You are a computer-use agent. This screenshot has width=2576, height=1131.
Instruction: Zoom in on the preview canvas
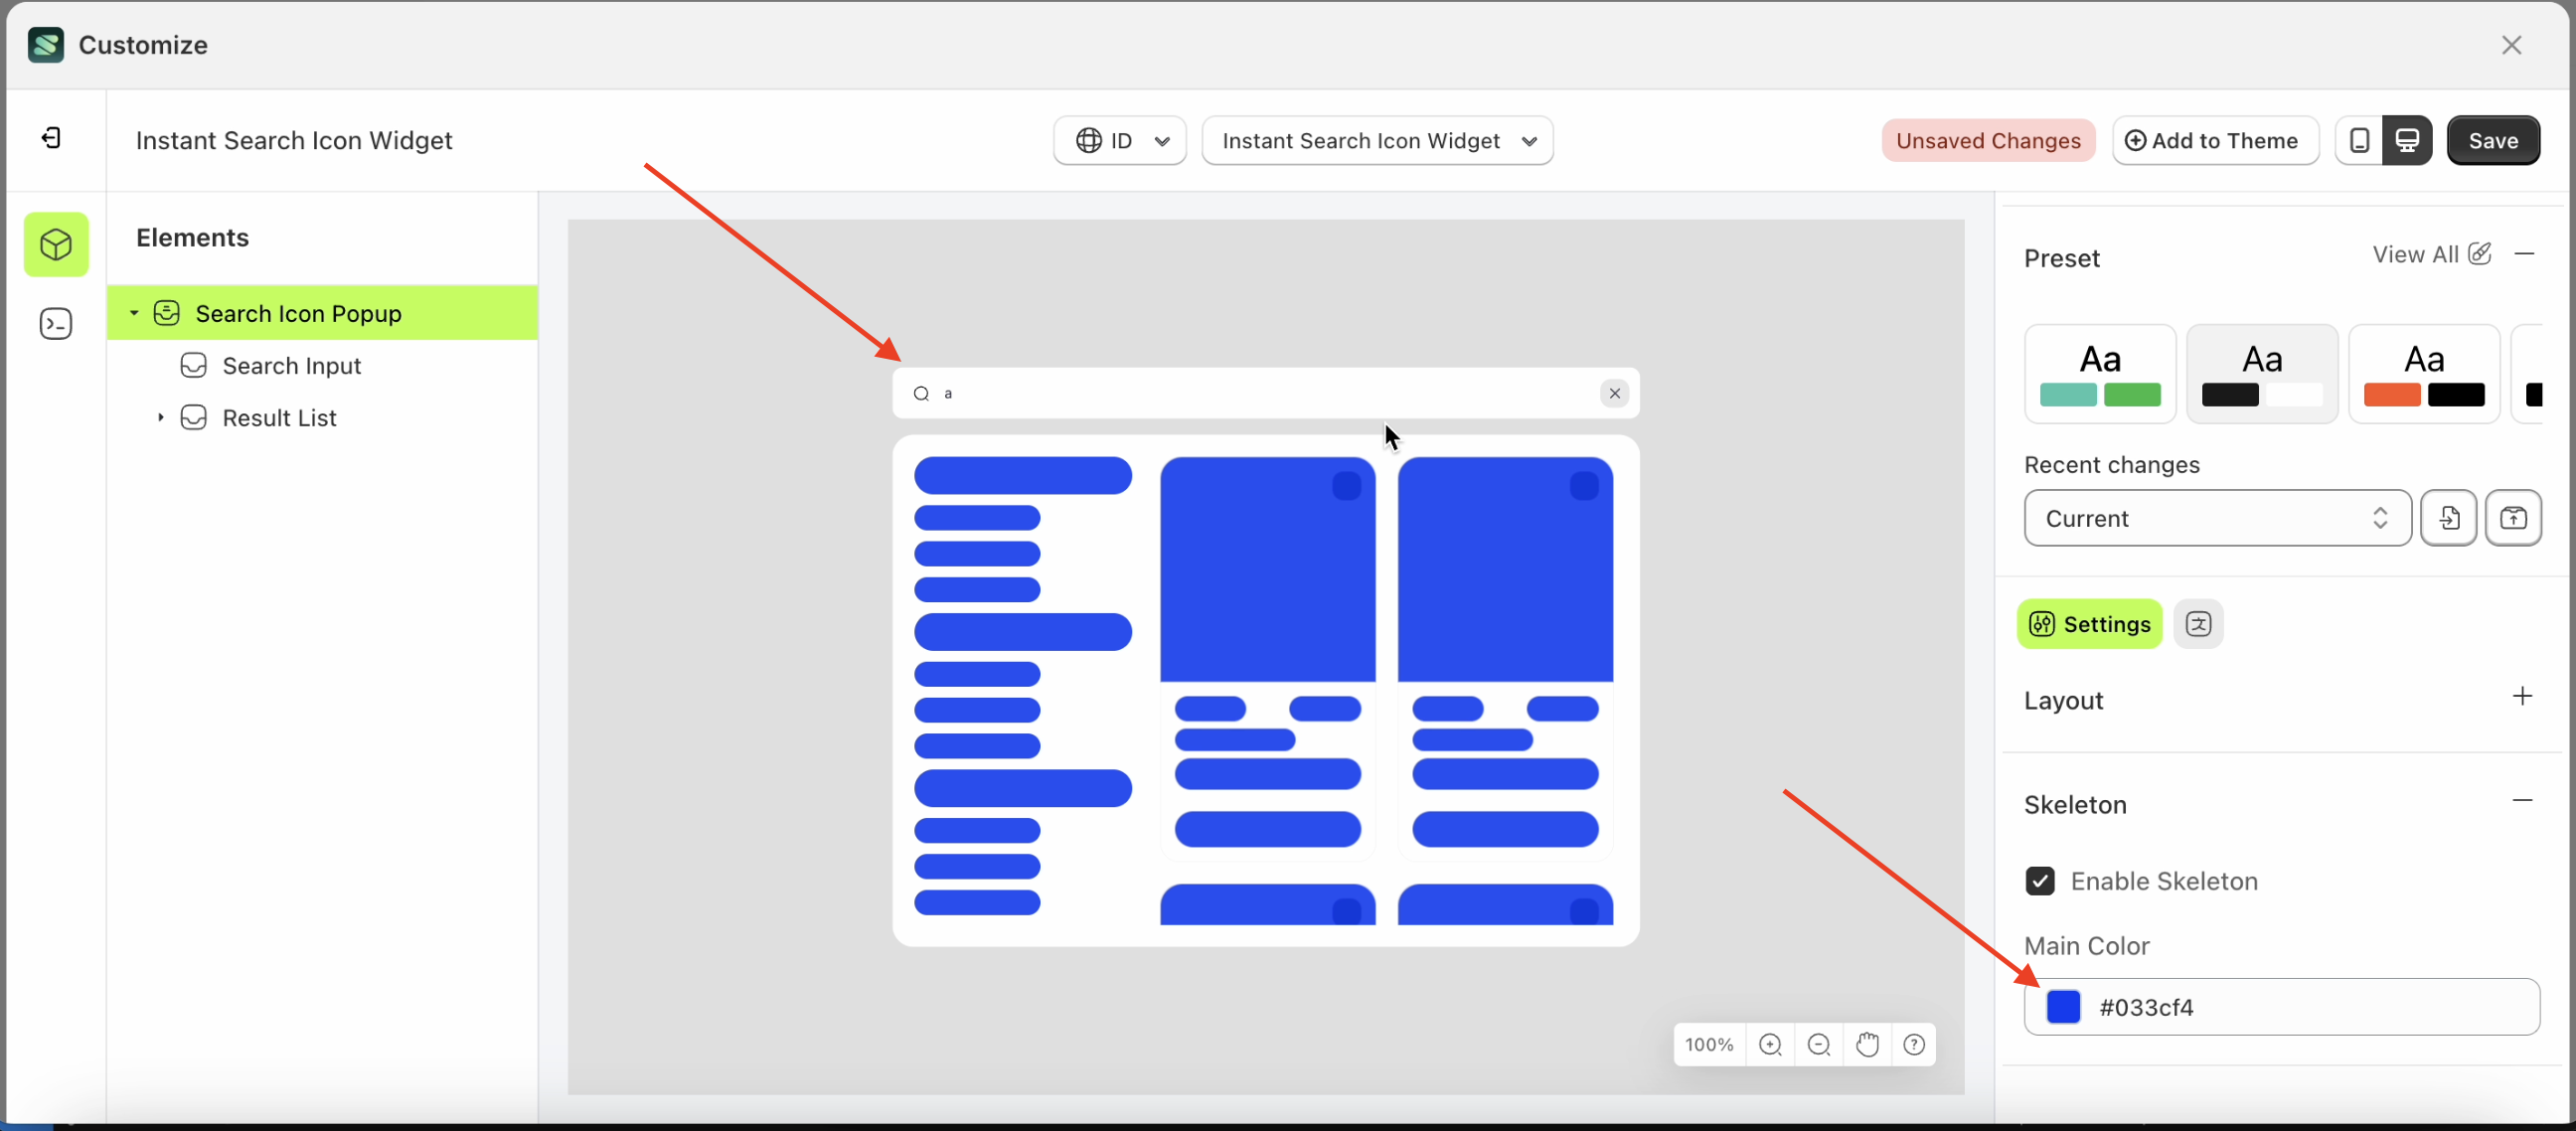[x=1771, y=1044]
